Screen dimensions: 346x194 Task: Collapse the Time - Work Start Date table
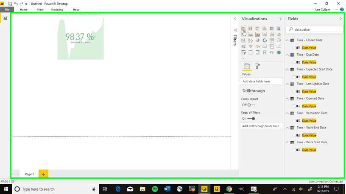click(287, 142)
